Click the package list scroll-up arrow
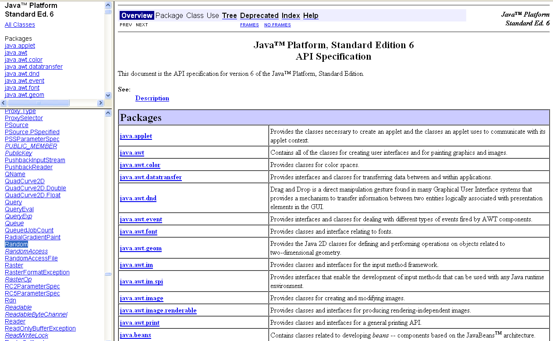 [x=108, y=5]
